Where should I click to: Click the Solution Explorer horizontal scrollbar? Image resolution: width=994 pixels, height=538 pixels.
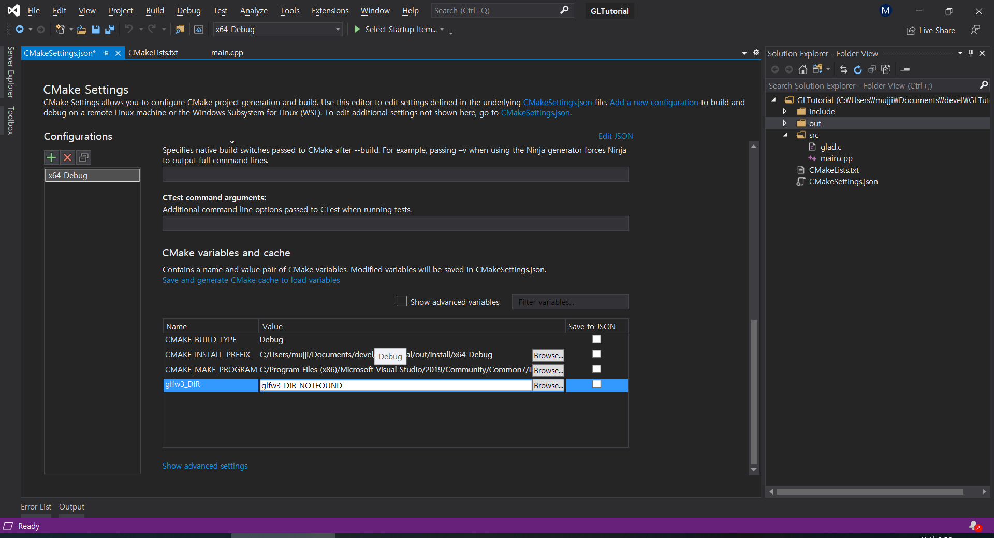[870, 491]
